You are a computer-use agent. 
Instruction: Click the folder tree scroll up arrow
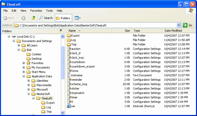coord(63,37)
